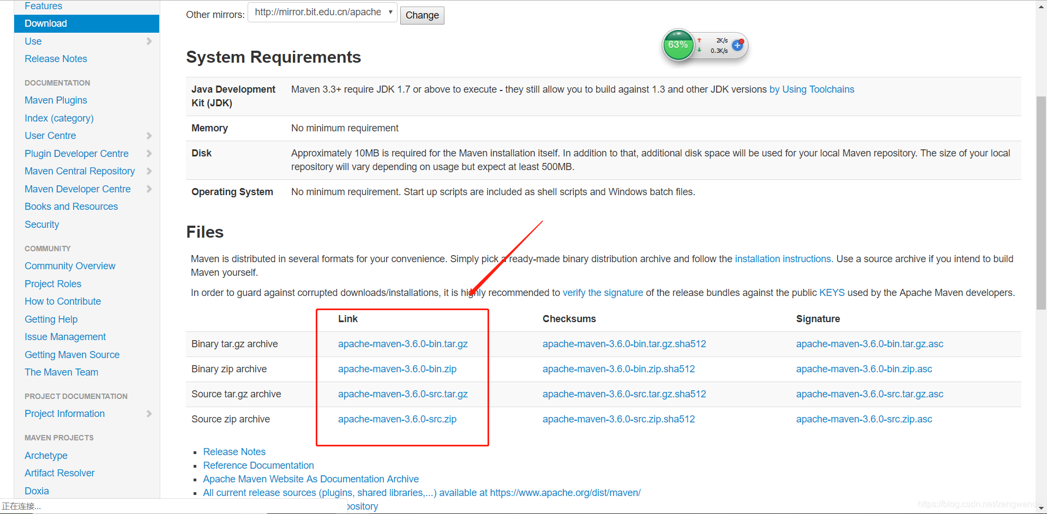Open Release Notes in sidebar

tap(56, 59)
